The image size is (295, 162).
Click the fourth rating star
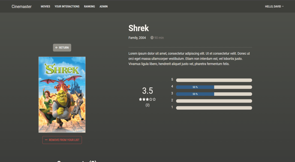pyautogui.click(x=151, y=99)
